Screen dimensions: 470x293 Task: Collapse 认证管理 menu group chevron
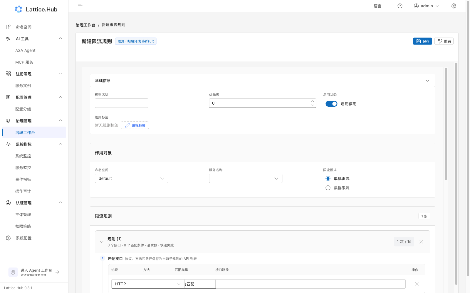(x=61, y=203)
